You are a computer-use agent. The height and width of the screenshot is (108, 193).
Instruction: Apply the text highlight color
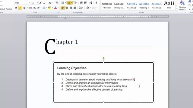[49, 8]
